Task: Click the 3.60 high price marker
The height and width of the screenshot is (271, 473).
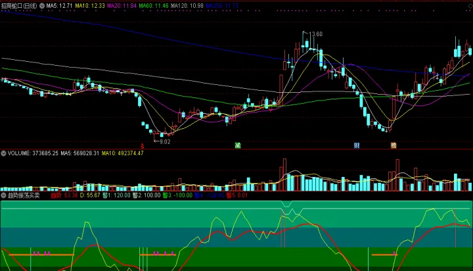Action: tap(316, 34)
